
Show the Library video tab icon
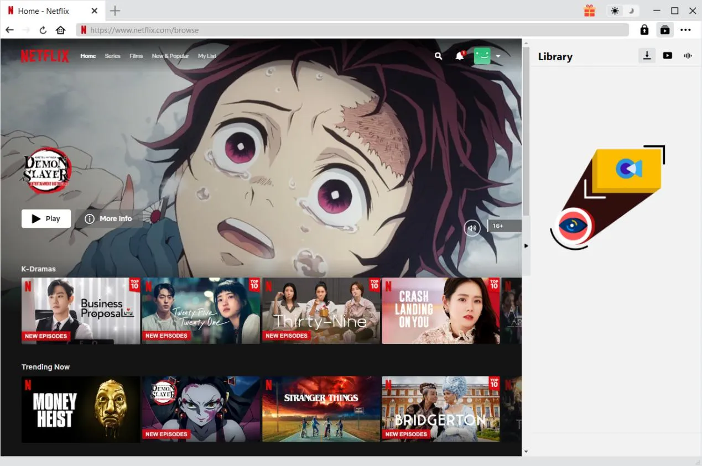click(668, 55)
